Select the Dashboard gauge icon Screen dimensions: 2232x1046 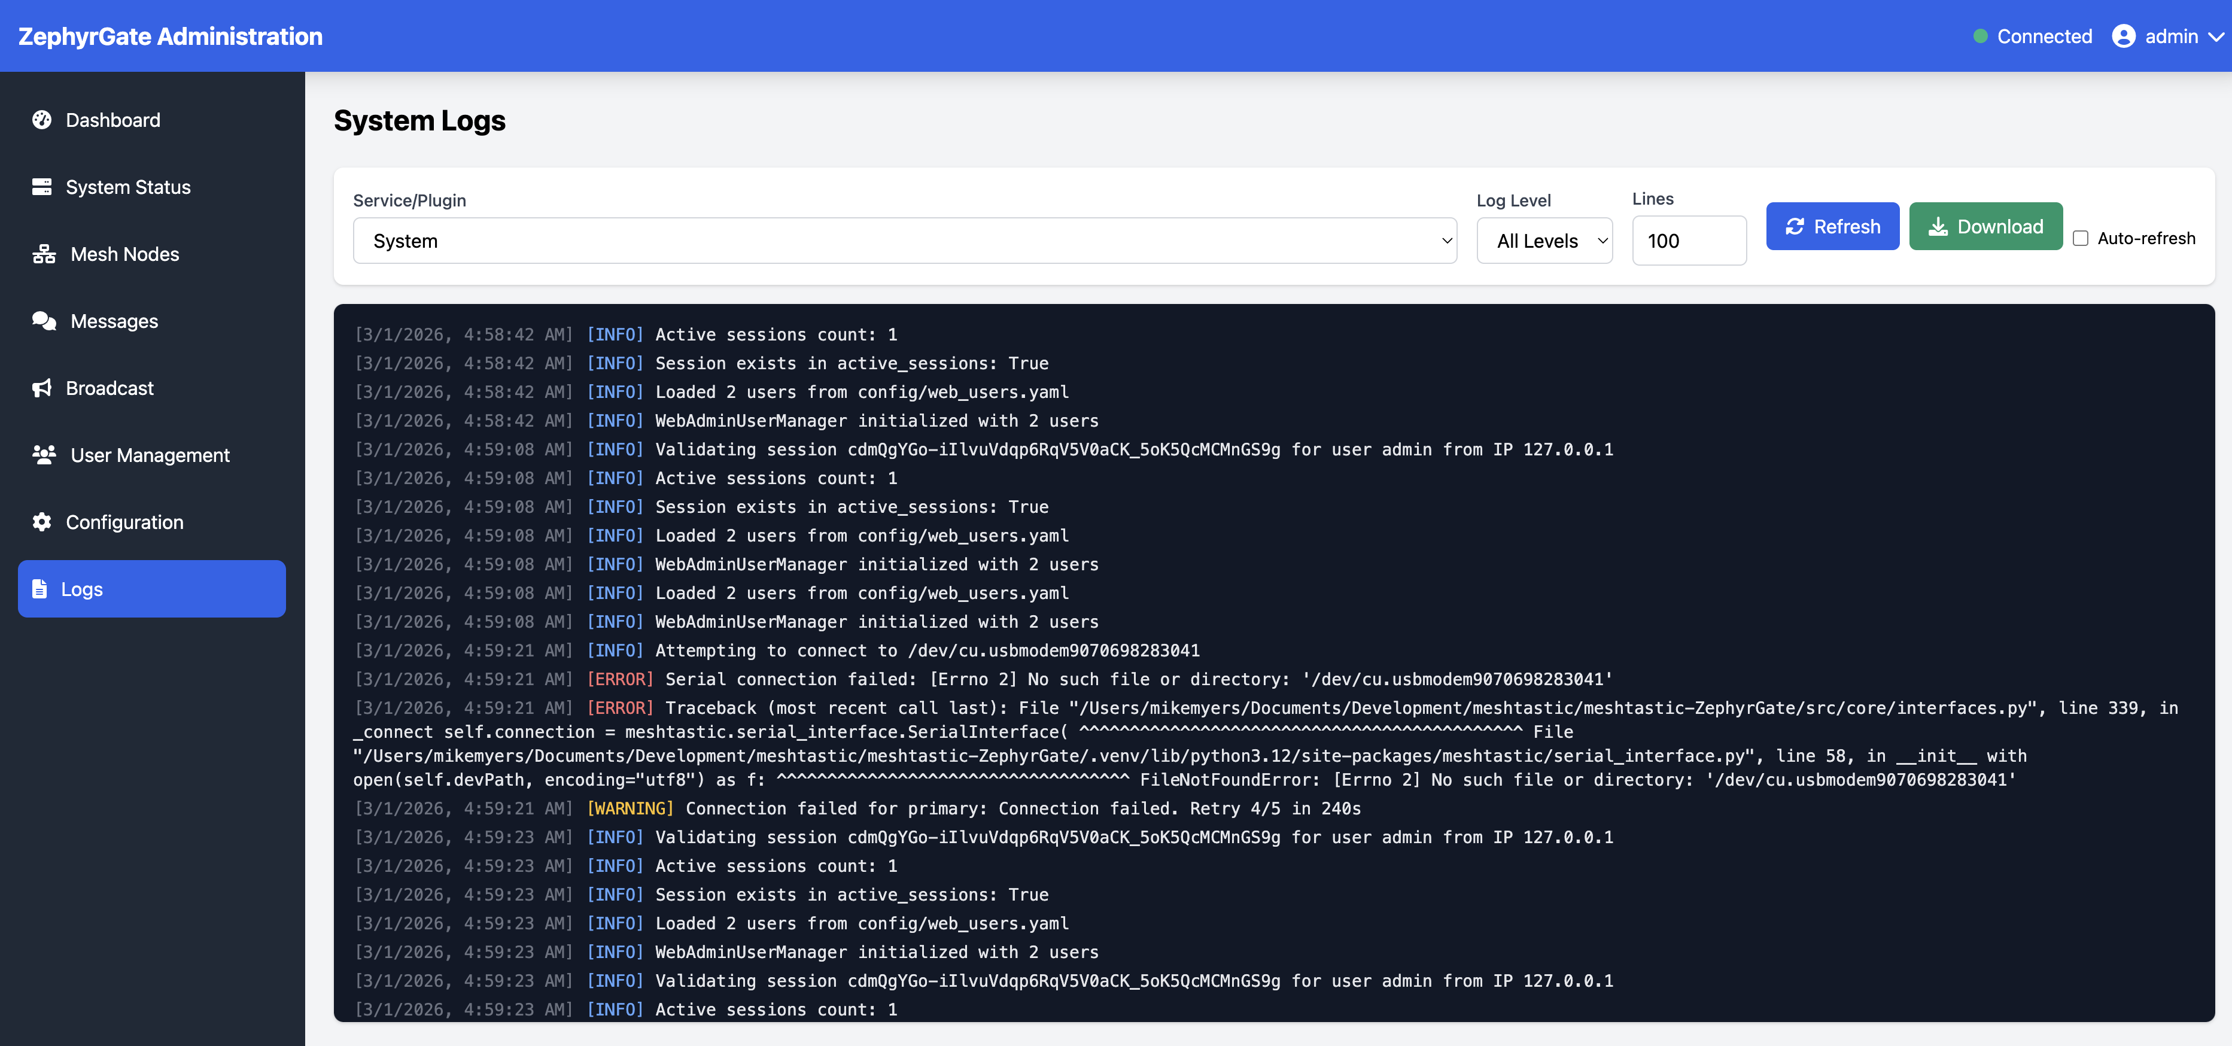(x=42, y=120)
